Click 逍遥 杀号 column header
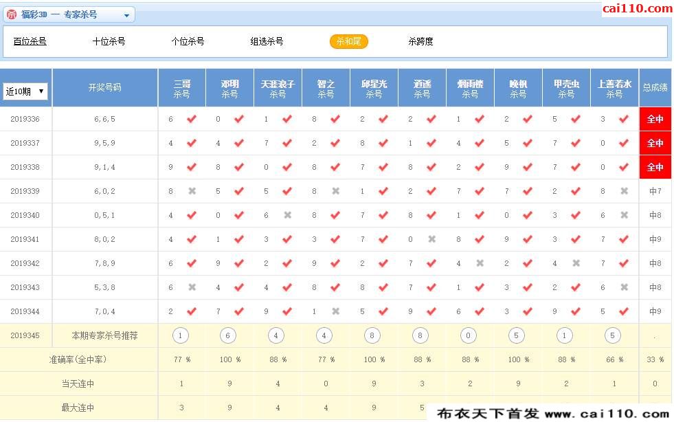 (423, 89)
